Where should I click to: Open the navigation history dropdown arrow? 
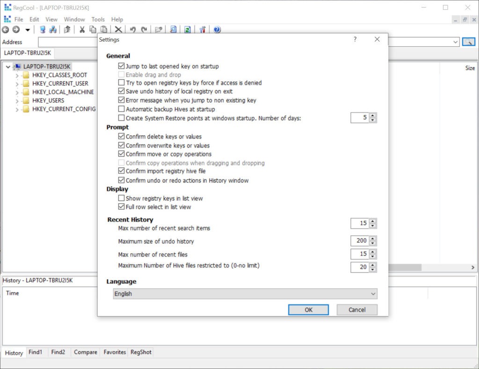[x=28, y=30]
